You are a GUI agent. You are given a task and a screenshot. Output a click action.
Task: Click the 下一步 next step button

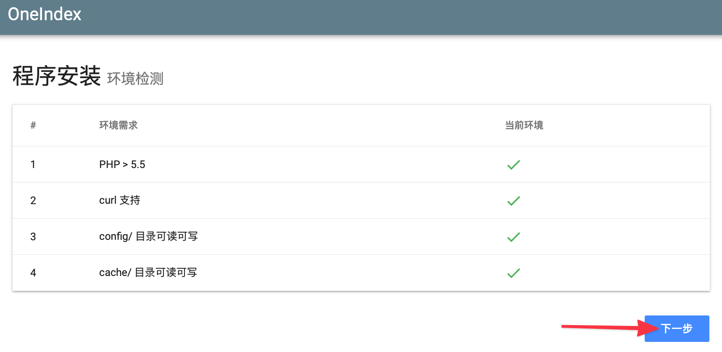tap(677, 328)
